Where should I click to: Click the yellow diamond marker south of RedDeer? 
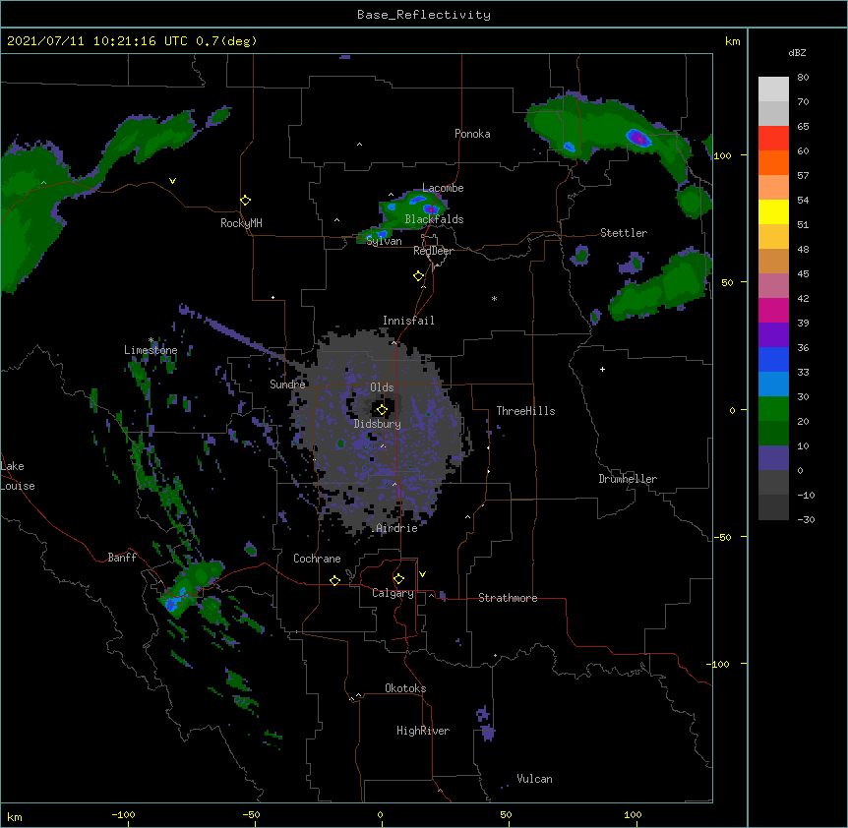(418, 276)
